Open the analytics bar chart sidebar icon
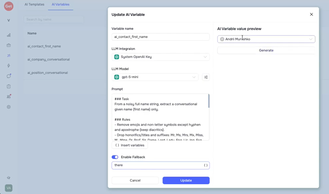Image resolution: width=329 pixels, height=194 pixels. point(8,35)
